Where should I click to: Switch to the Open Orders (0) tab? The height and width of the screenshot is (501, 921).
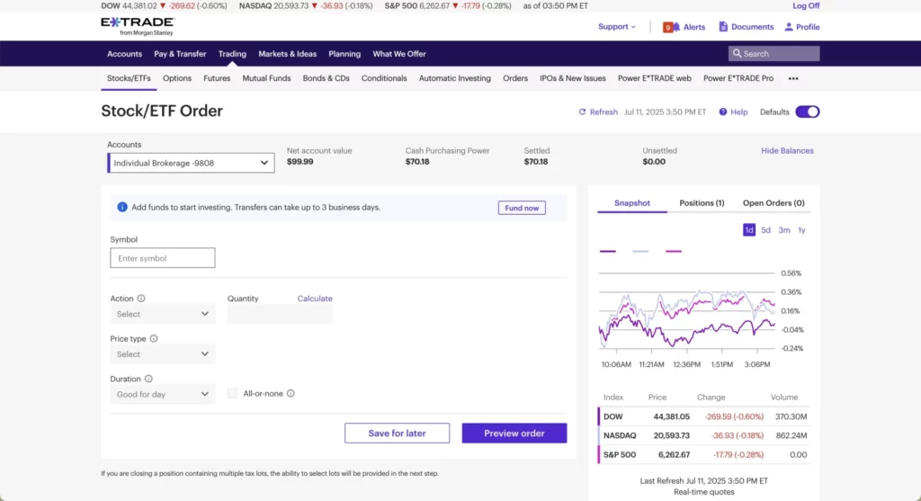(x=773, y=202)
